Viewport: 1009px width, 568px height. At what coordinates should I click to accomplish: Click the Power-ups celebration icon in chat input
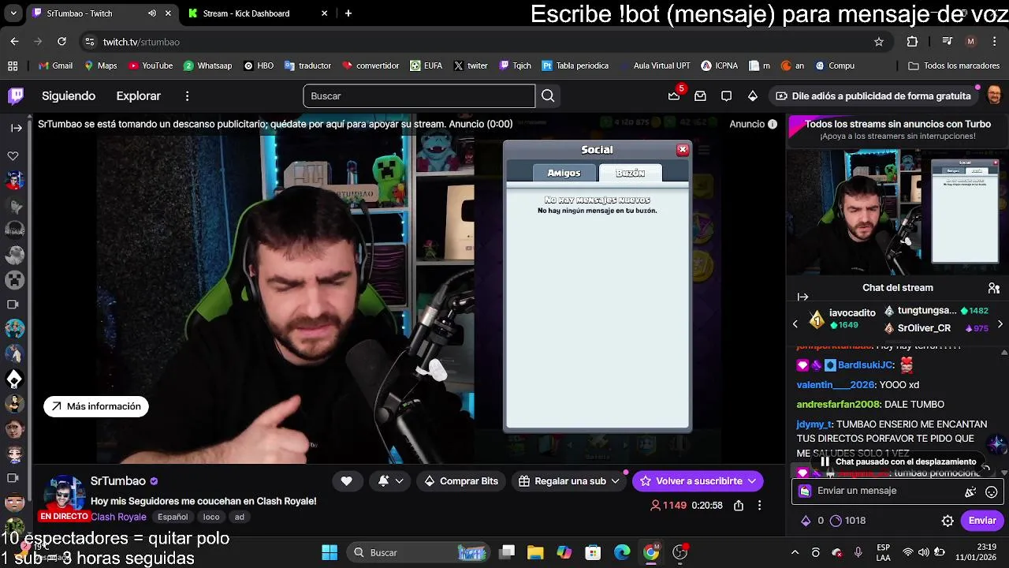pyautogui.click(x=970, y=491)
